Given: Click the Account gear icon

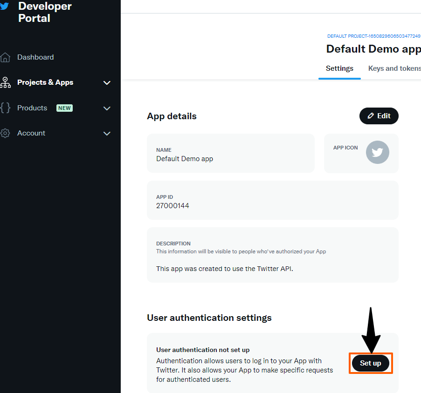Looking at the screenshot, I should [x=5, y=133].
